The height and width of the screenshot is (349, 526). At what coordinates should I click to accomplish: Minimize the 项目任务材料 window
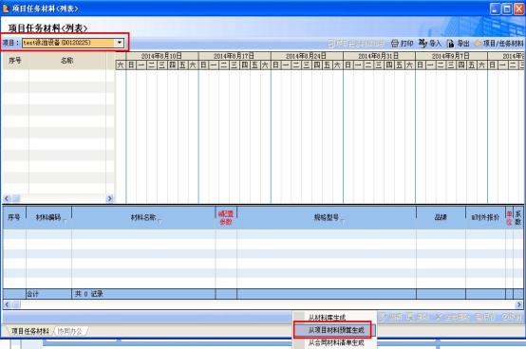point(495,9)
